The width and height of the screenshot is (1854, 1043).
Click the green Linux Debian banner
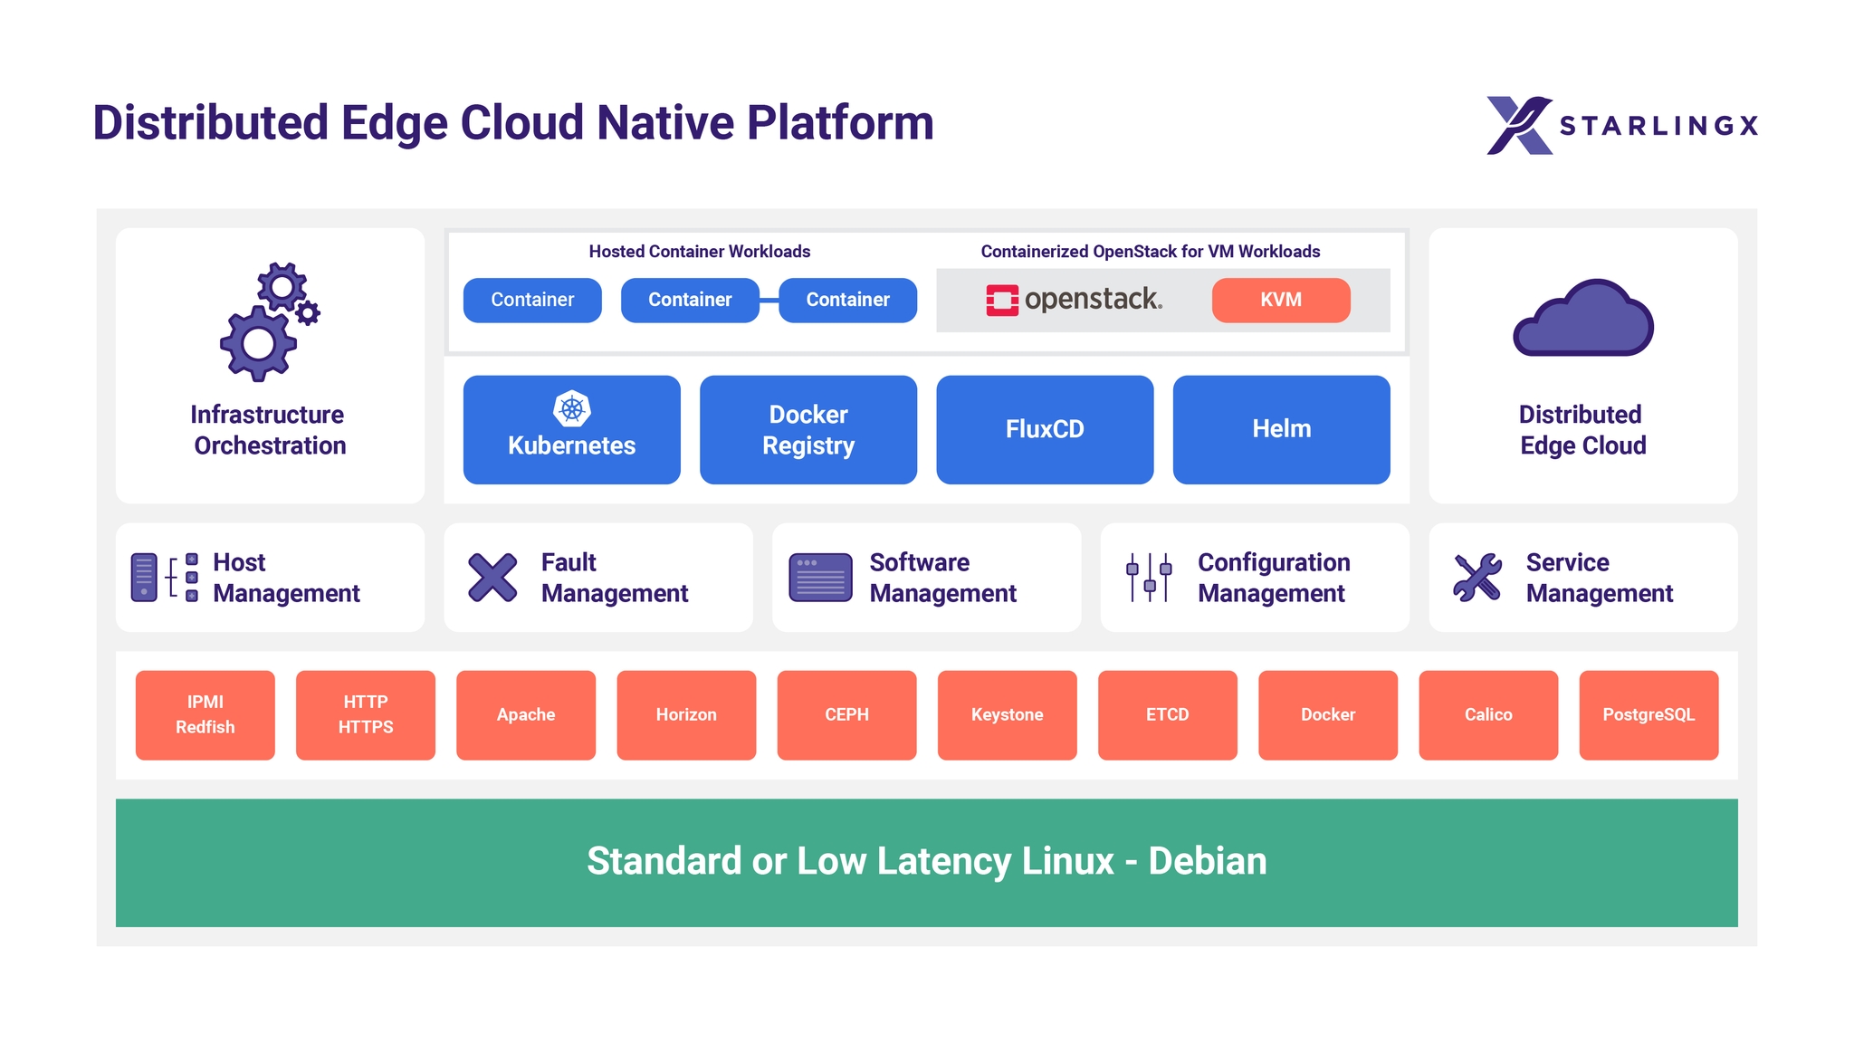(x=926, y=862)
